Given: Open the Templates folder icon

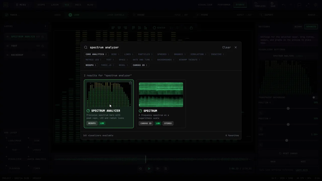Looking at the screenshot, I should 256,3.
